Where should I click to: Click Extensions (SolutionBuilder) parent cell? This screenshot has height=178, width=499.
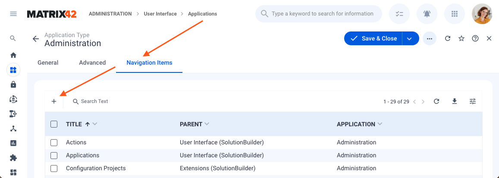[218, 168]
